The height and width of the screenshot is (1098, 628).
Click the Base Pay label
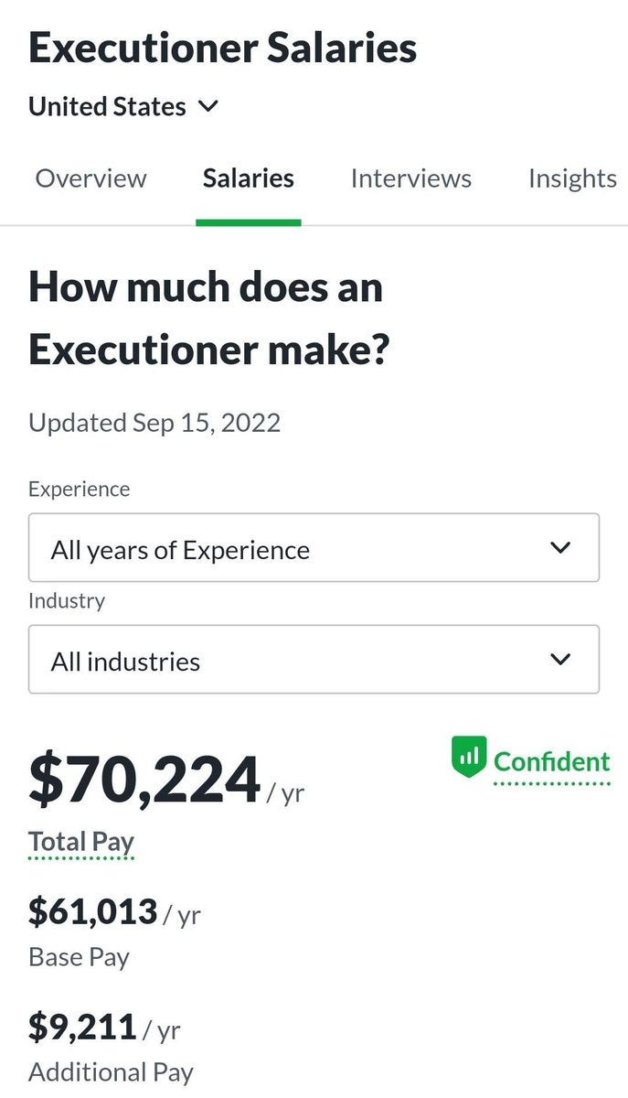point(79,957)
